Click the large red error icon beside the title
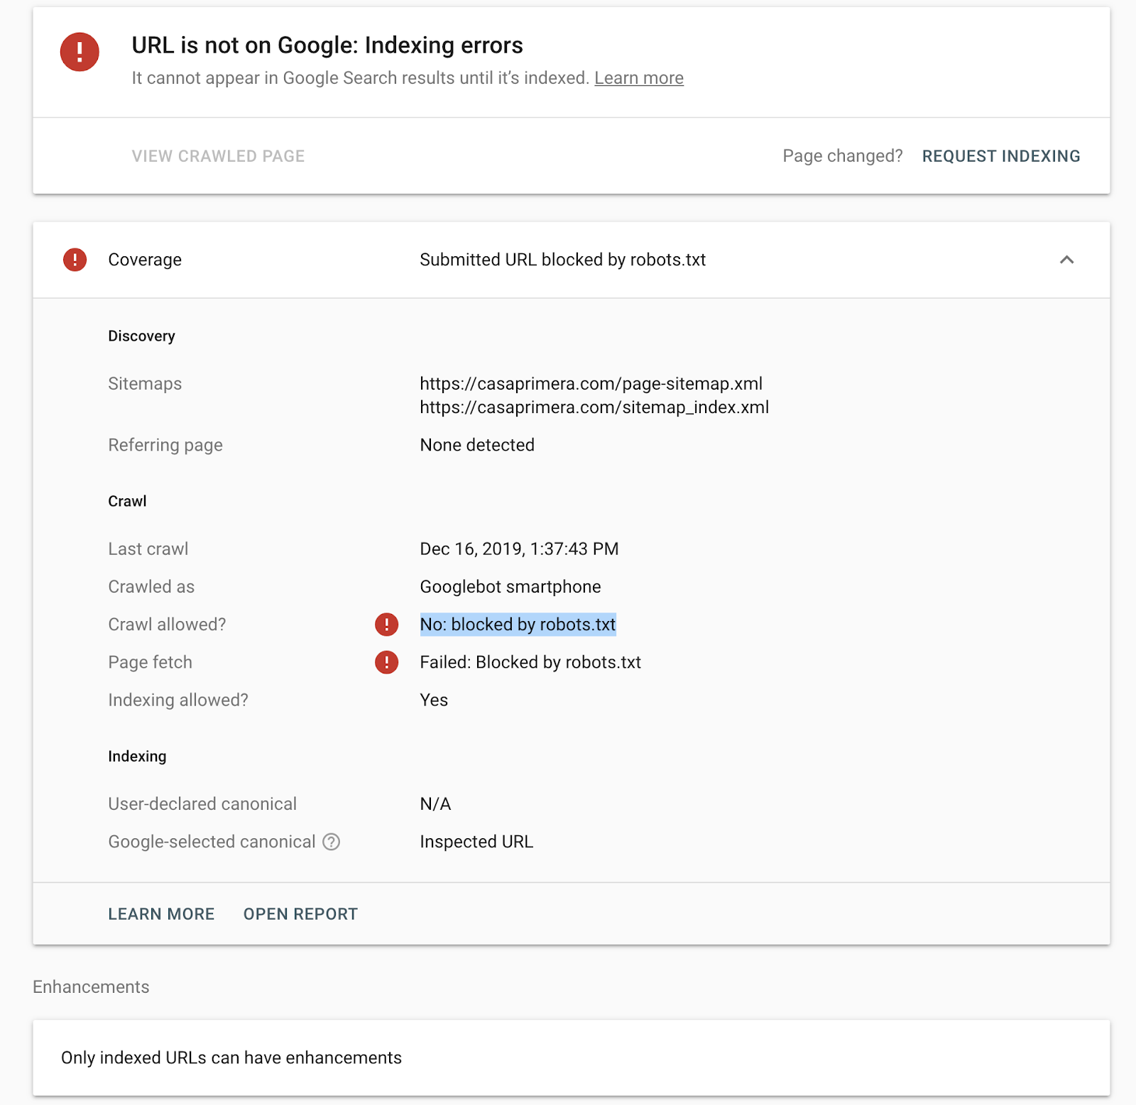 point(80,52)
